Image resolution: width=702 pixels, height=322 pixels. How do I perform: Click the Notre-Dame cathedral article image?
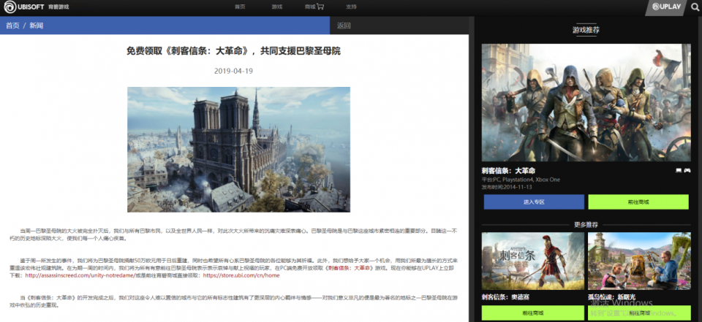point(238,150)
